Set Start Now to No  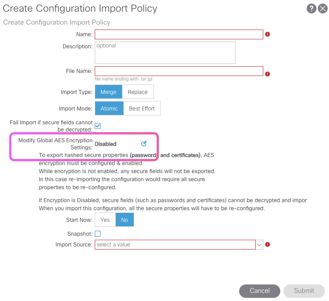[x=125, y=220]
